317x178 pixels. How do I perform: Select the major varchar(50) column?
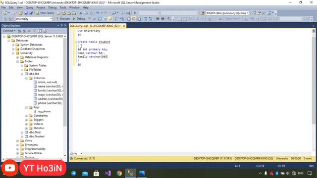tap(51, 94)
